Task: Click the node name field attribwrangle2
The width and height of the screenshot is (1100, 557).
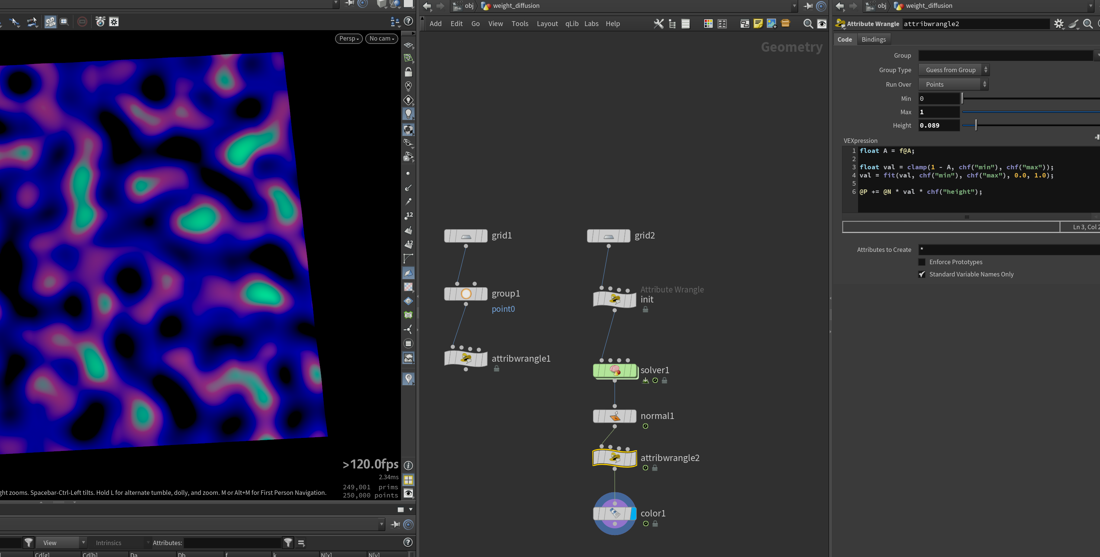Action: point(976,24)
